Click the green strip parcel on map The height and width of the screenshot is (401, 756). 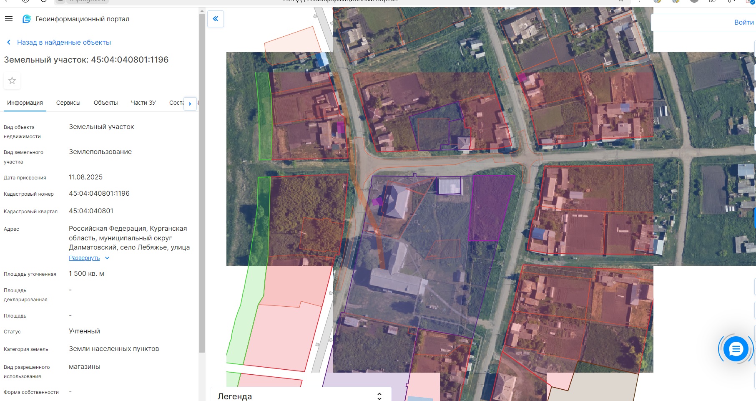click(264, 117)
